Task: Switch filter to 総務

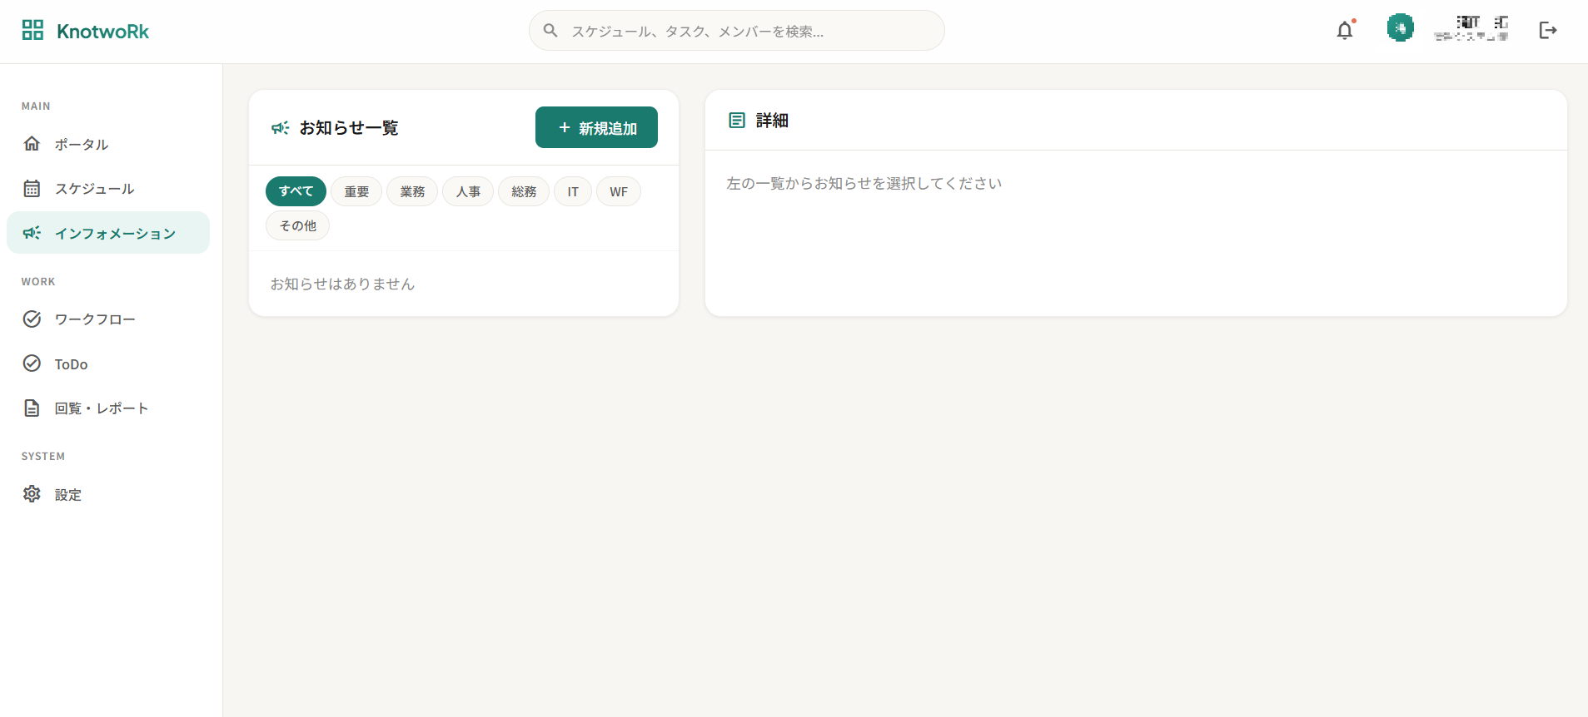Action: pyautogui.click(x=524, y=191)
